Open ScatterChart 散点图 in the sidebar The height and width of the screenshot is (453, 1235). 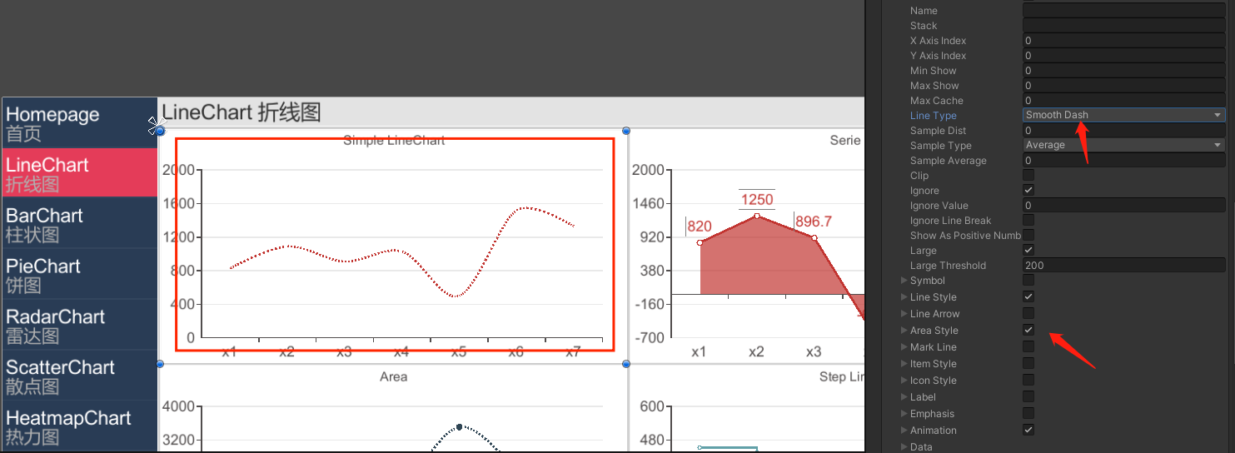coord(80,376)
